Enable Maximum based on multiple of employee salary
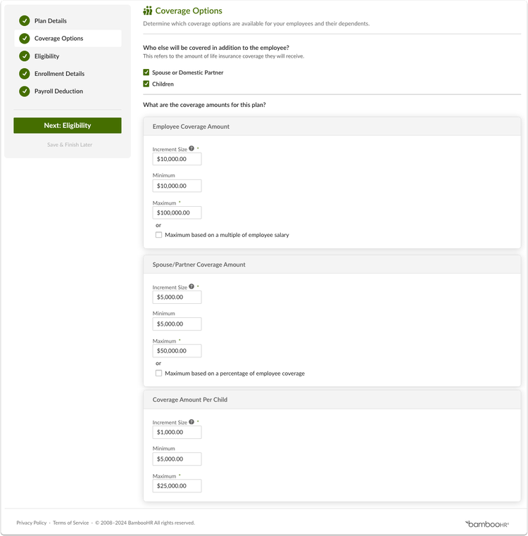The image size is (528, 536). pyautogui.click(x=159, y=235)
